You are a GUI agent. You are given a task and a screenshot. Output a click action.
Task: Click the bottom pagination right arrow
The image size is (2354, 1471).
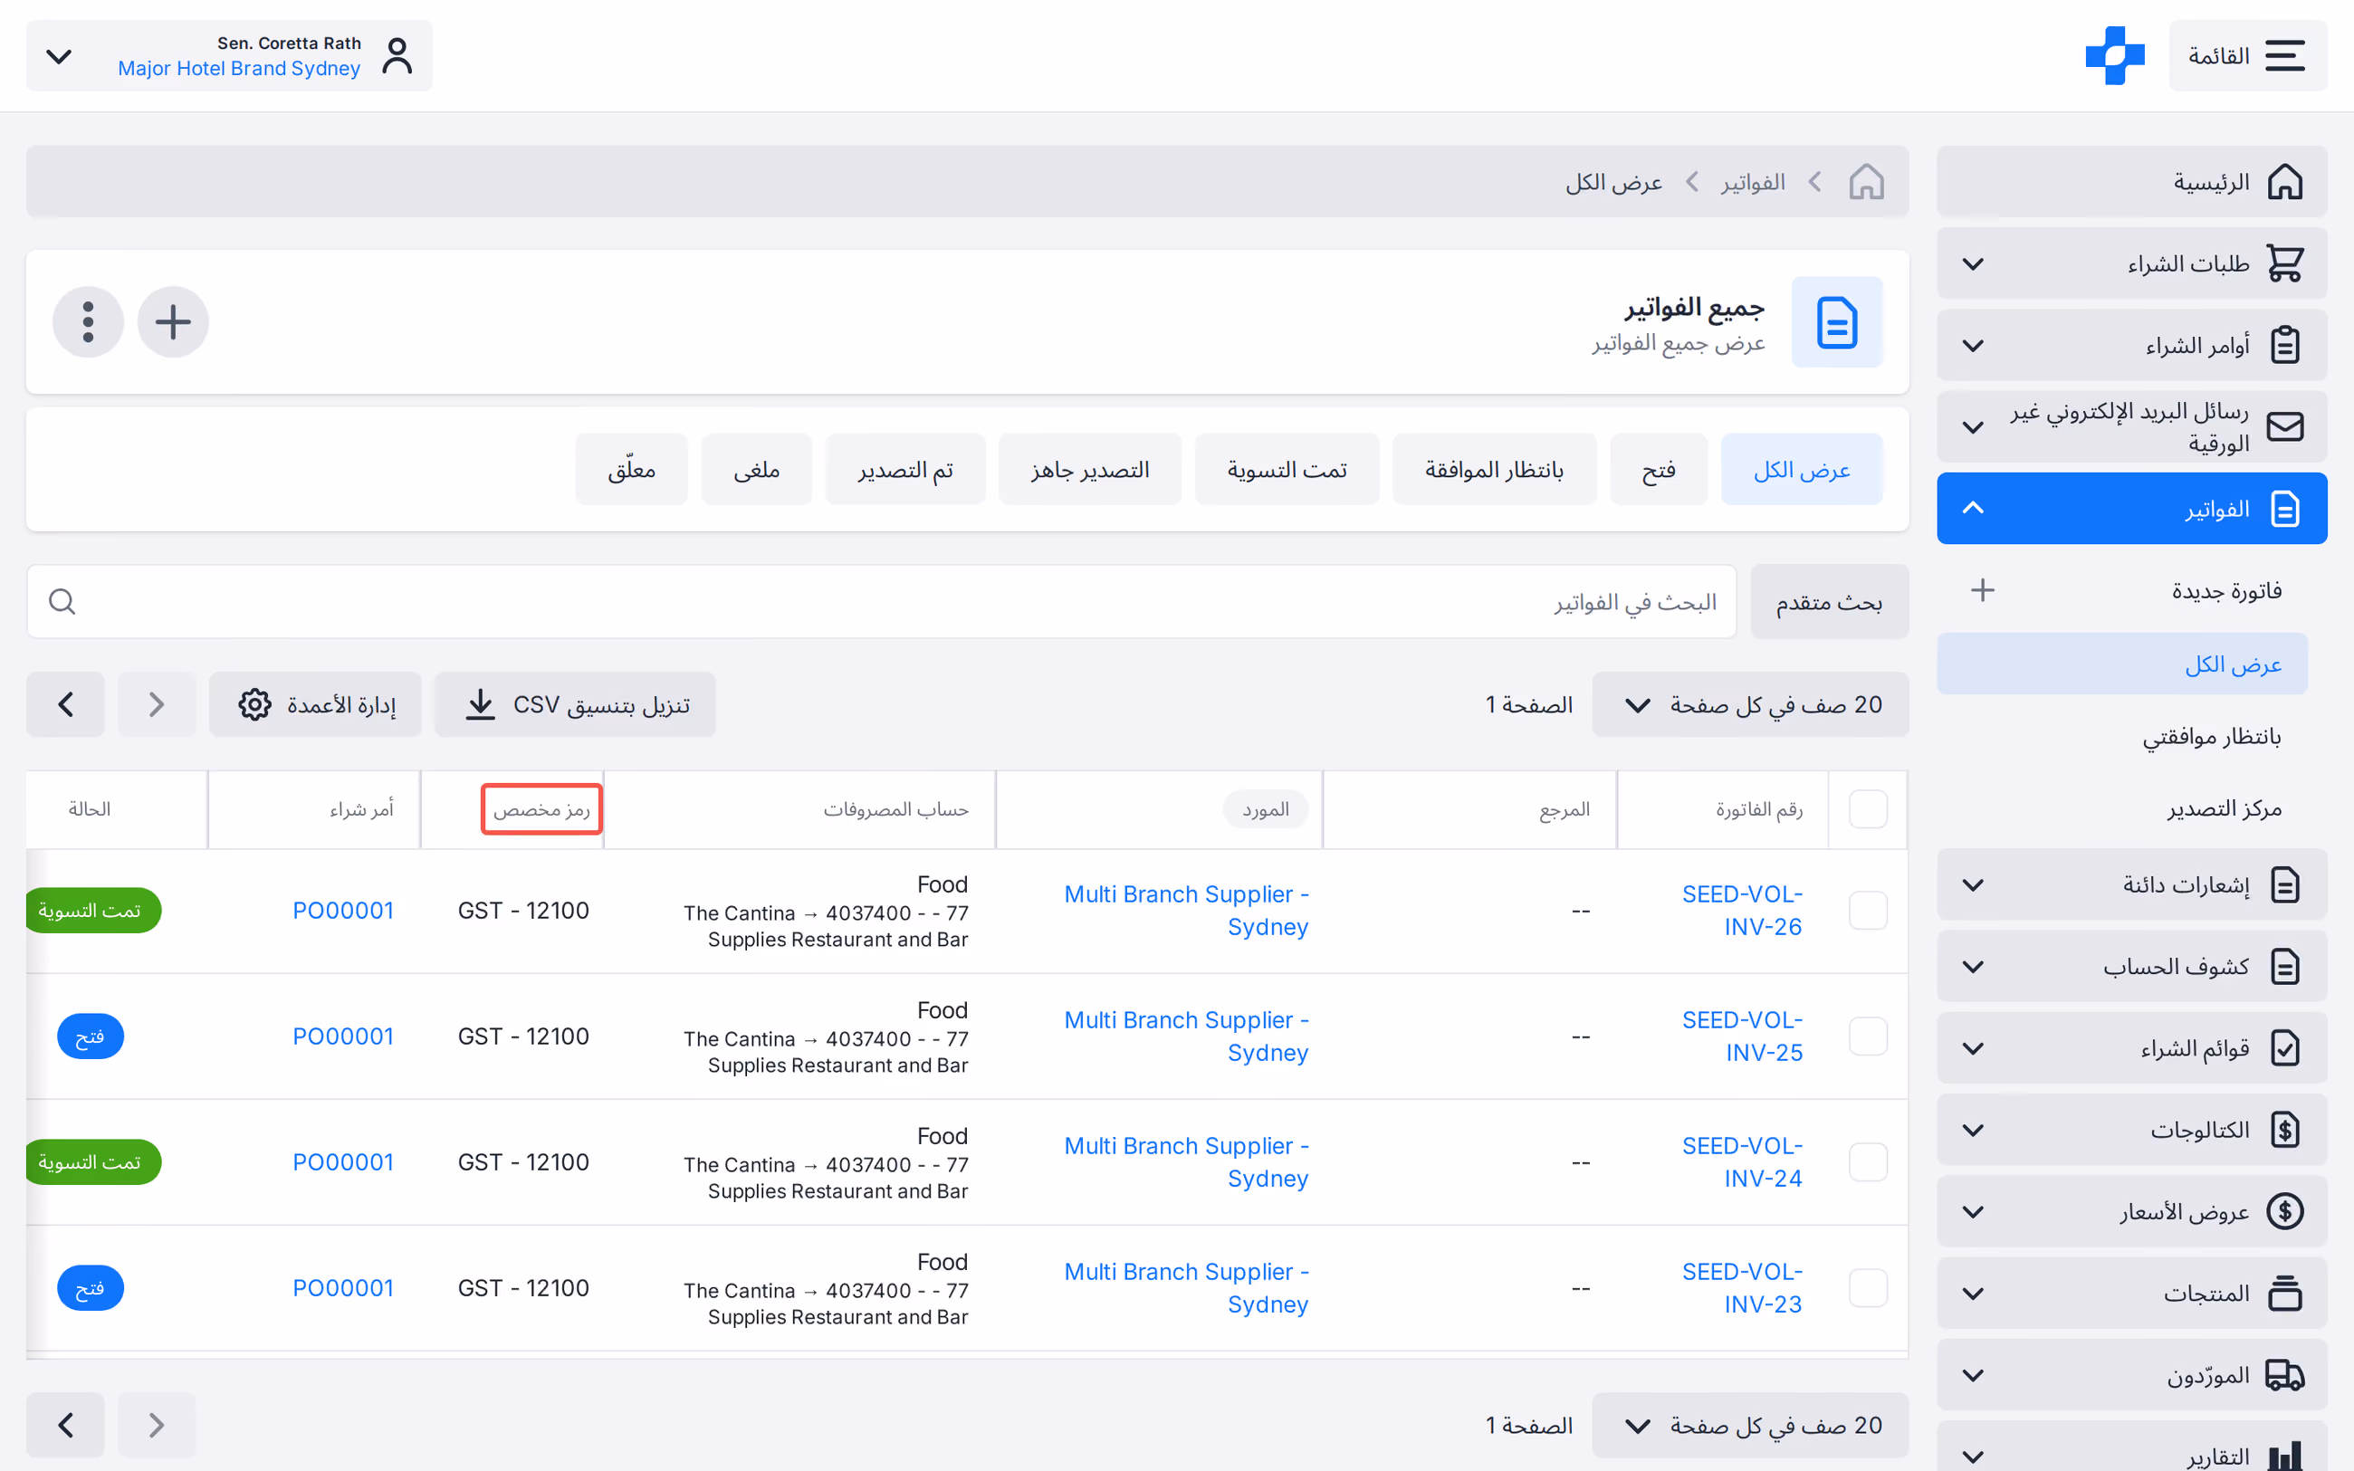[157, 1425]
